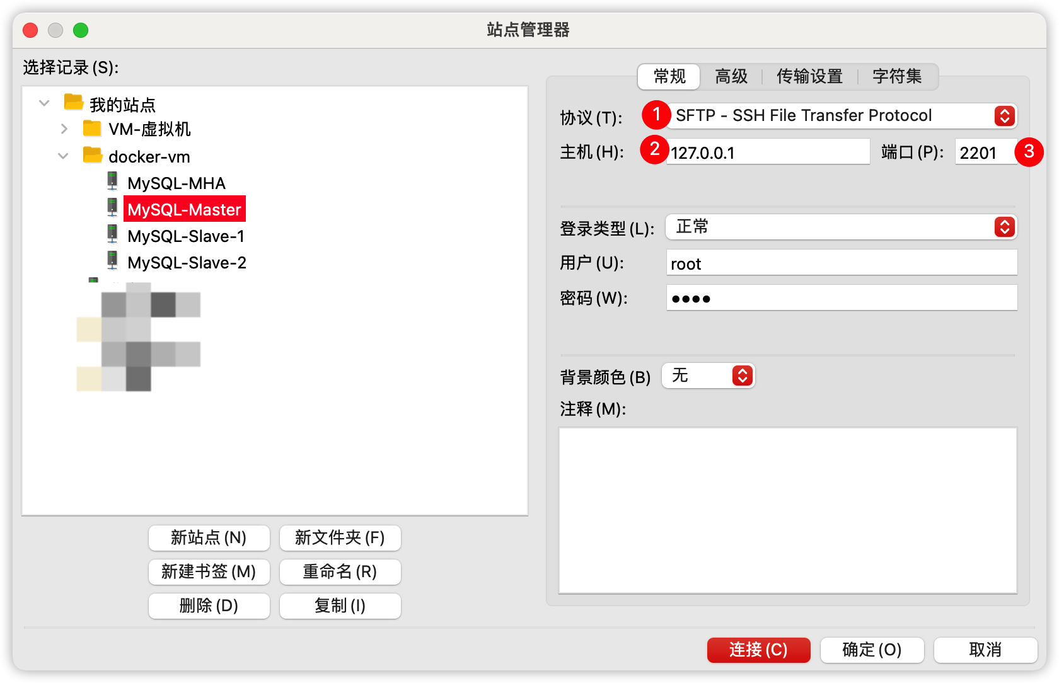The width and height of the screenshot is (1059, 683).
Task: Click the docker-vm folder icon
Action: point(92,155)
